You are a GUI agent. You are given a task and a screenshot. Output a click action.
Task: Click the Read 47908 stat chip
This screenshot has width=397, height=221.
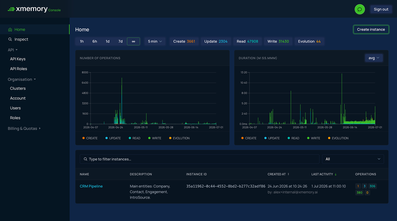click(247, 41)
